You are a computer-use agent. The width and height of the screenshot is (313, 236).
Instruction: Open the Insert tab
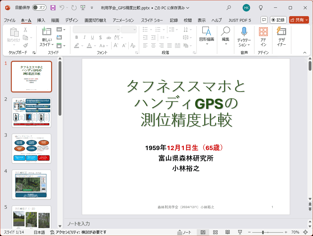41,20
